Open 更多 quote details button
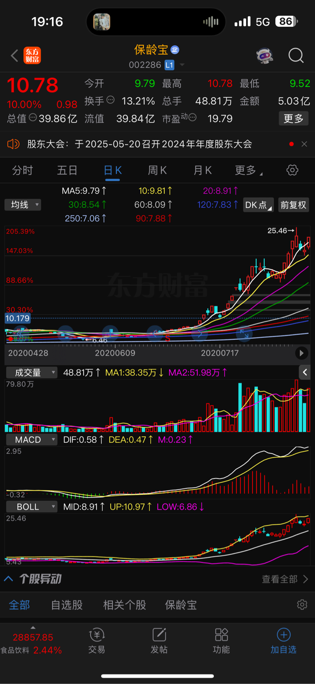Screen dimensions: 315x684 (x=293, y=118)
